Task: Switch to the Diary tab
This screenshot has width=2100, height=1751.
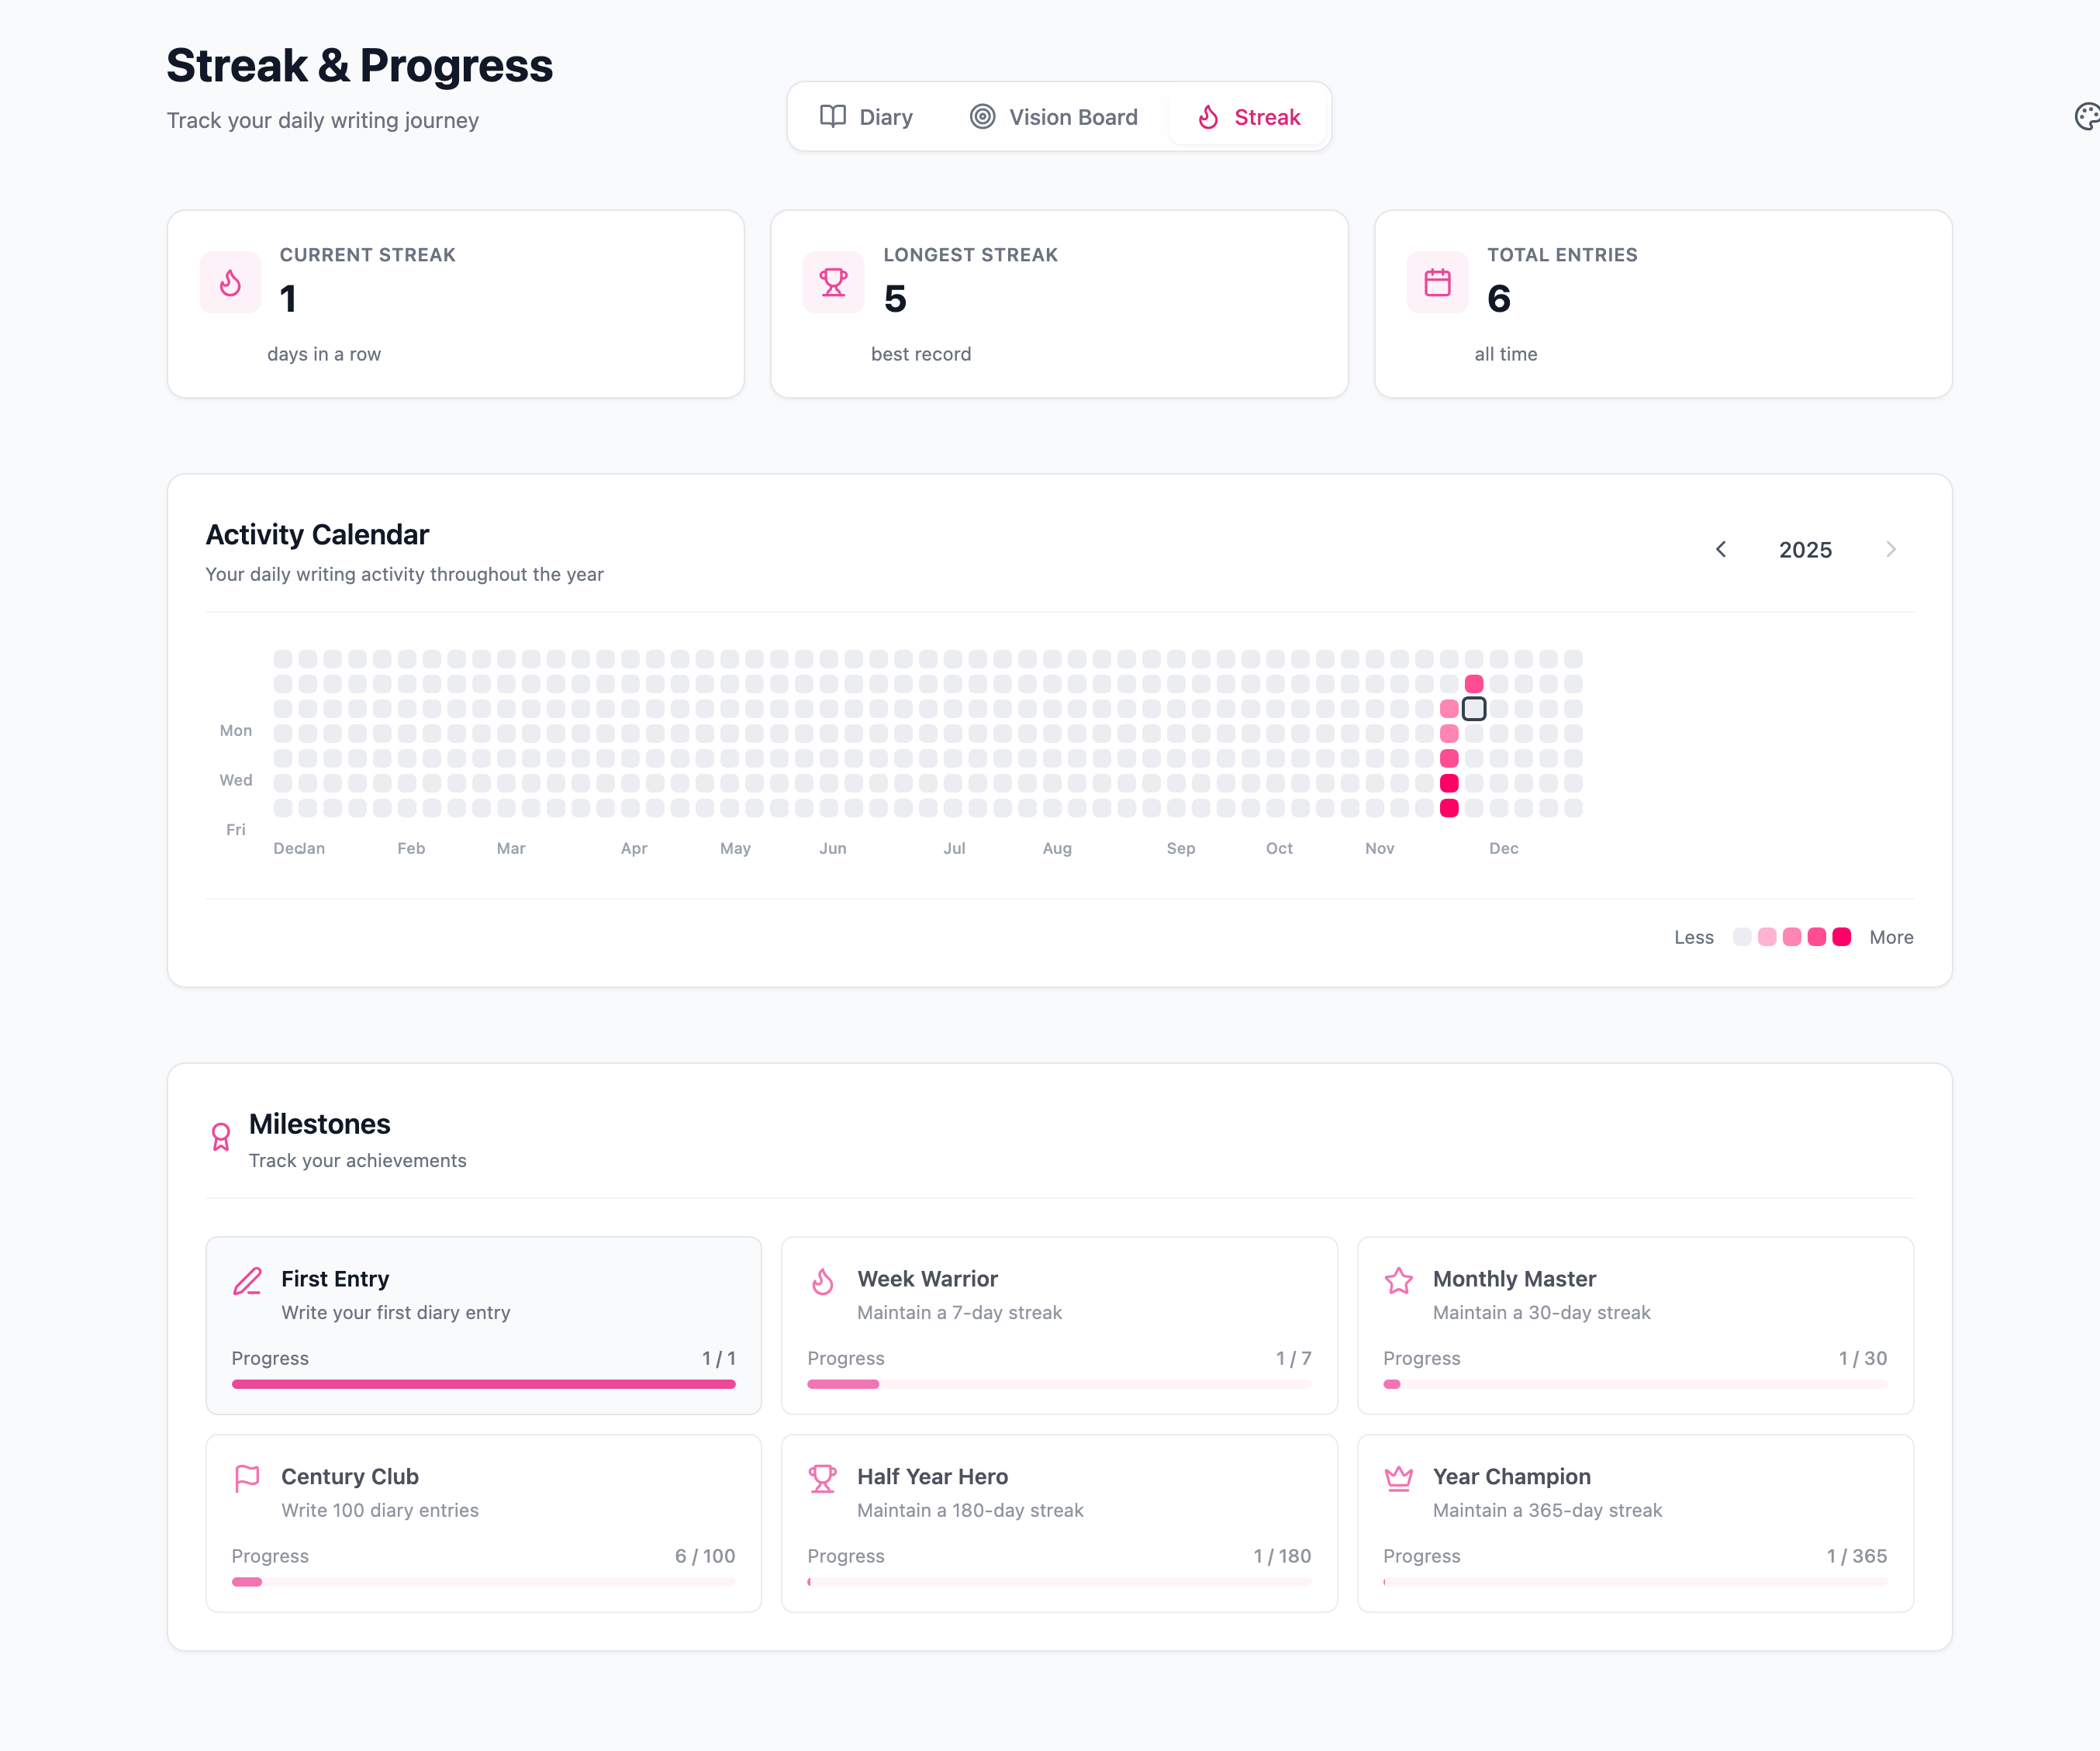Action: point(866,117)
